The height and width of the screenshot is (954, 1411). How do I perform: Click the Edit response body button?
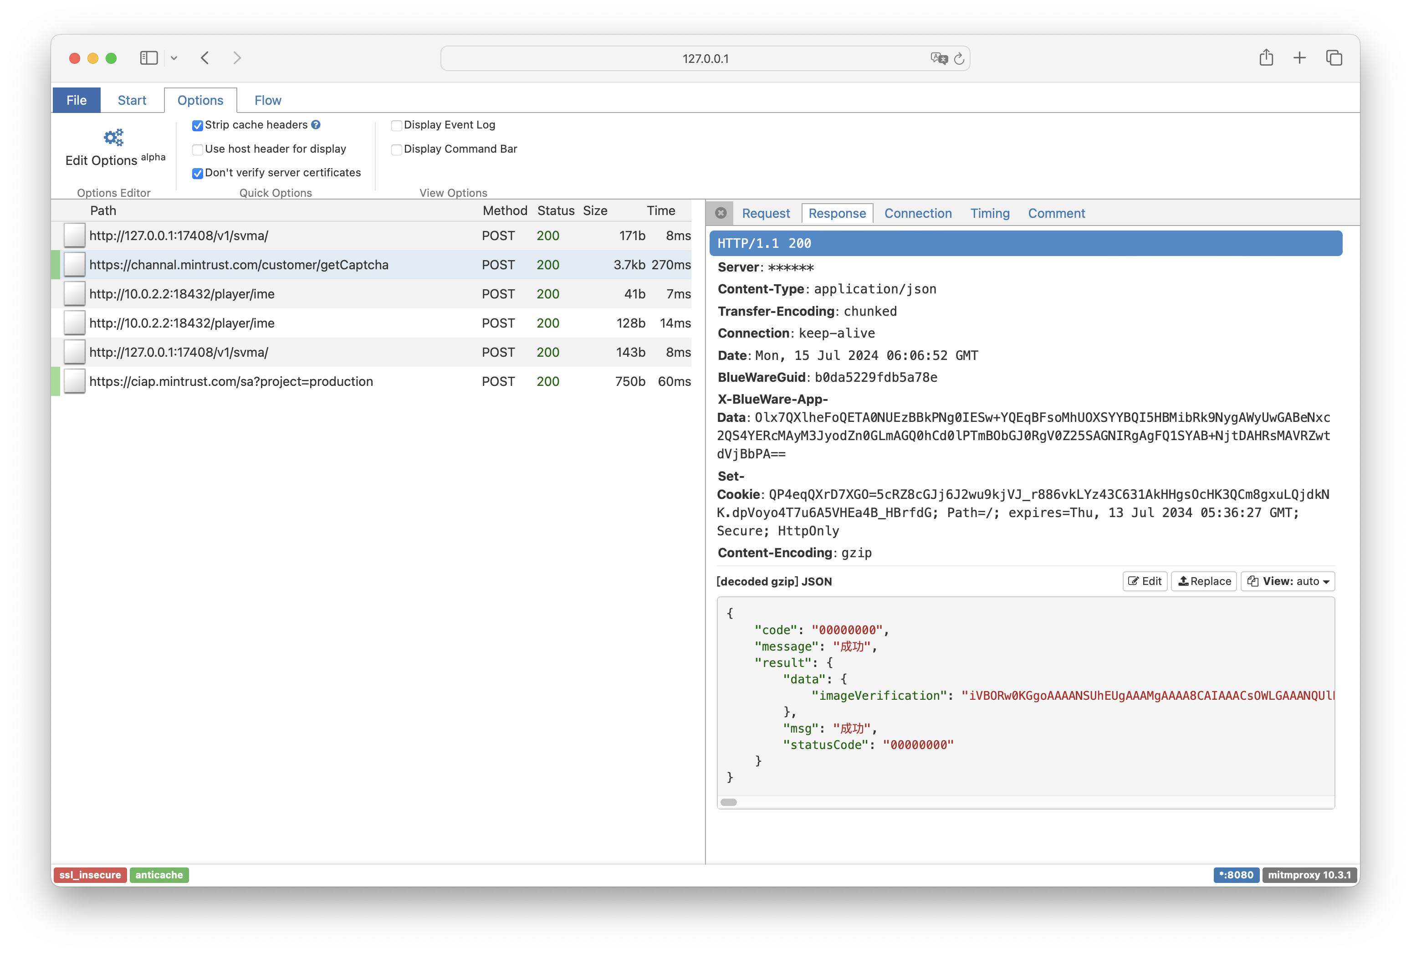[1145, 581]
